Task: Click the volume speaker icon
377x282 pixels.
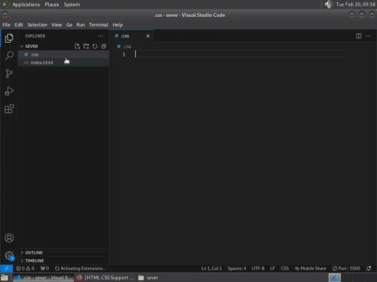Action: click(x=328, y=4)
